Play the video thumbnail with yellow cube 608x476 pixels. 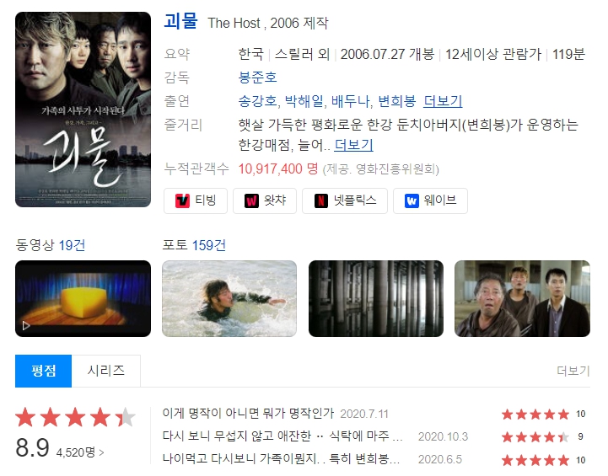click(83, 298)
